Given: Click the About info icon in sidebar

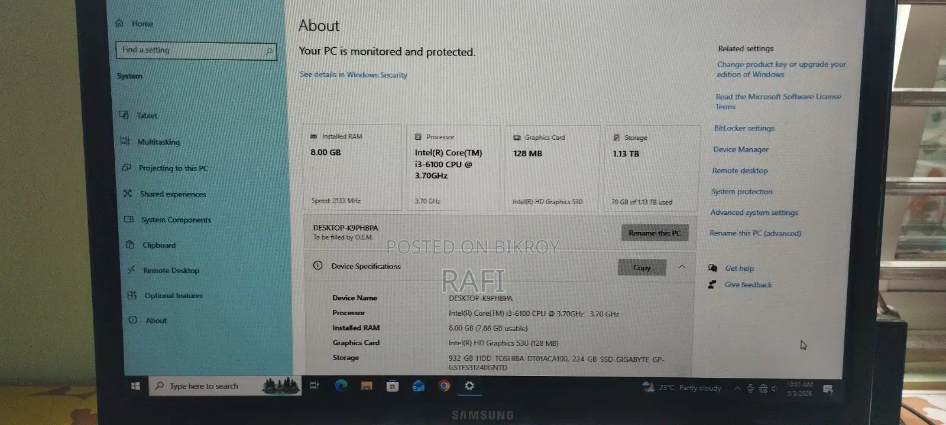Looking at the screenshot, I should (x=133, y=320).
